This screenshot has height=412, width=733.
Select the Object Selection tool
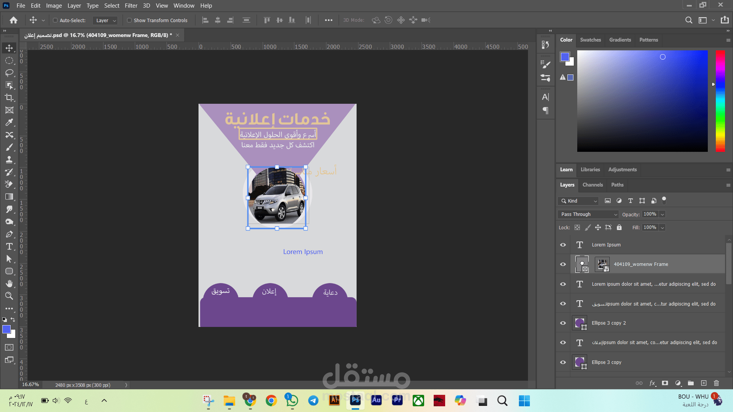coord(9,85)
